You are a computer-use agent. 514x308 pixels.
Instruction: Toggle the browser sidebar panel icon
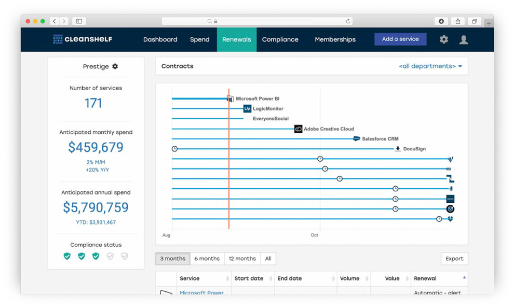point(79,21)
